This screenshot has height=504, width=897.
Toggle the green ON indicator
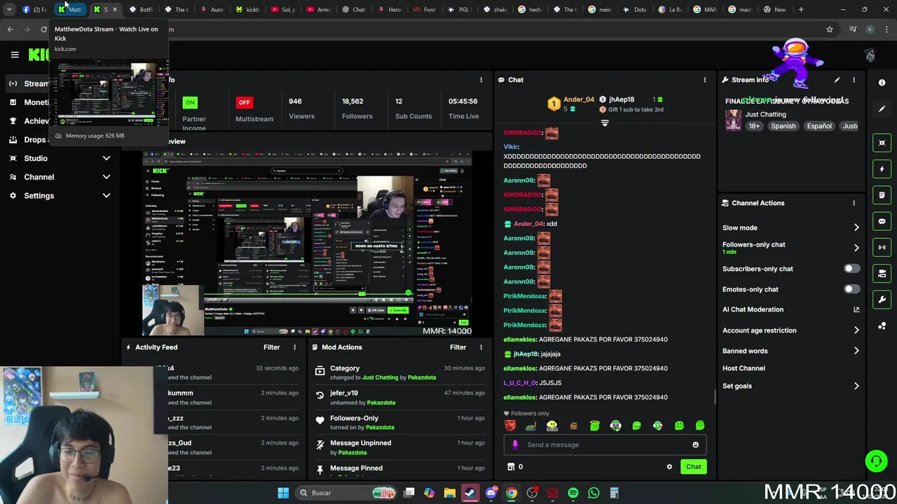(190, 102)
